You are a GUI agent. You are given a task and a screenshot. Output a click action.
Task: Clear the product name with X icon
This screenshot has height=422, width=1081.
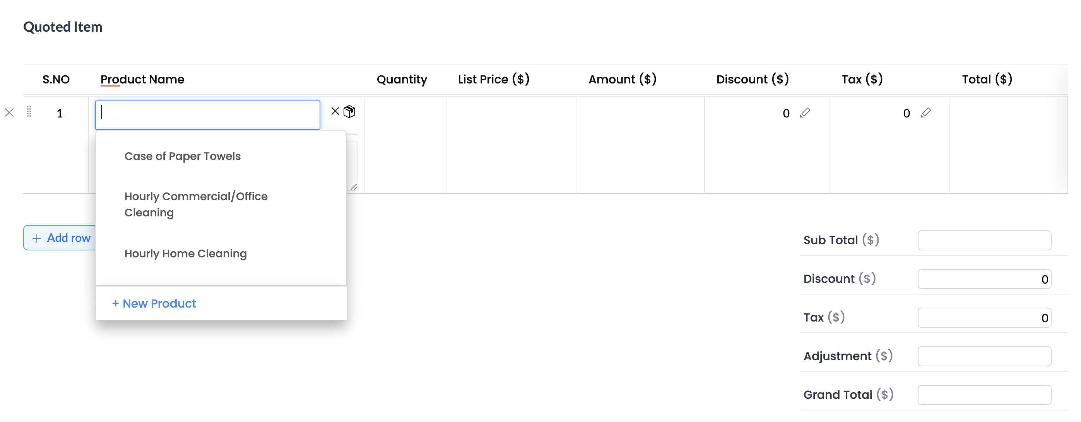point(335,111)
